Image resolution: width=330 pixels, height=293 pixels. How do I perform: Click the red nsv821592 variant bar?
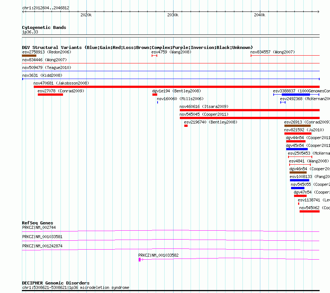click(x=298, y=134)
